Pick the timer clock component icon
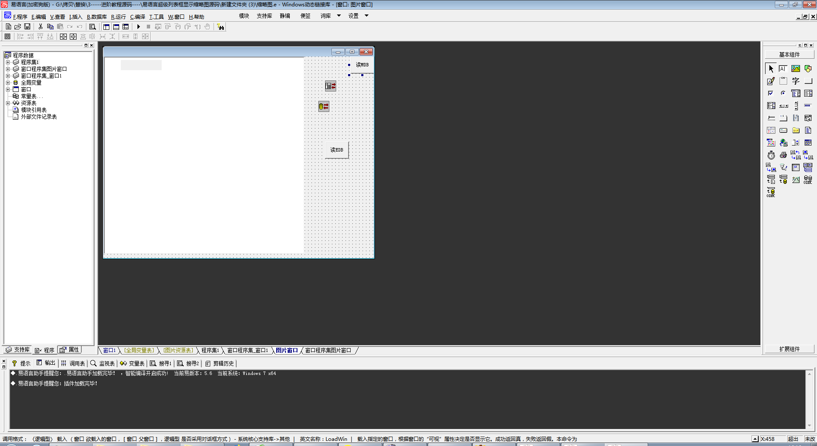The height and width of the screenshot is (446, 817). (x=771, y=155)
